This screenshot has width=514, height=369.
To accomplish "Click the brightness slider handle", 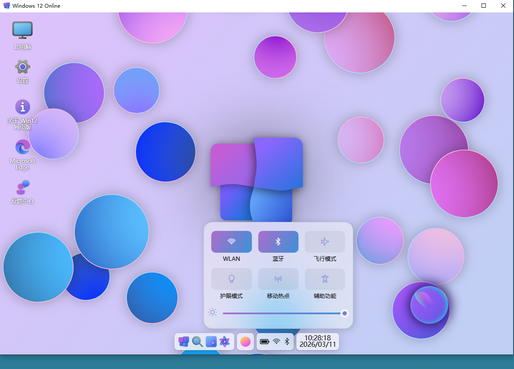I will pyautogui.click(x=344, y=313).
